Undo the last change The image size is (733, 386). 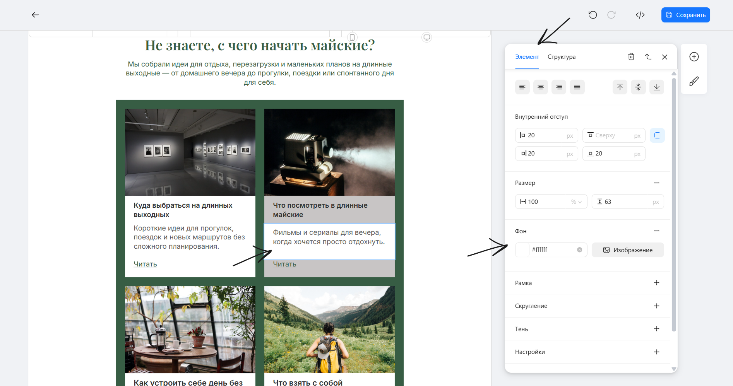click(x=593, y=15)
